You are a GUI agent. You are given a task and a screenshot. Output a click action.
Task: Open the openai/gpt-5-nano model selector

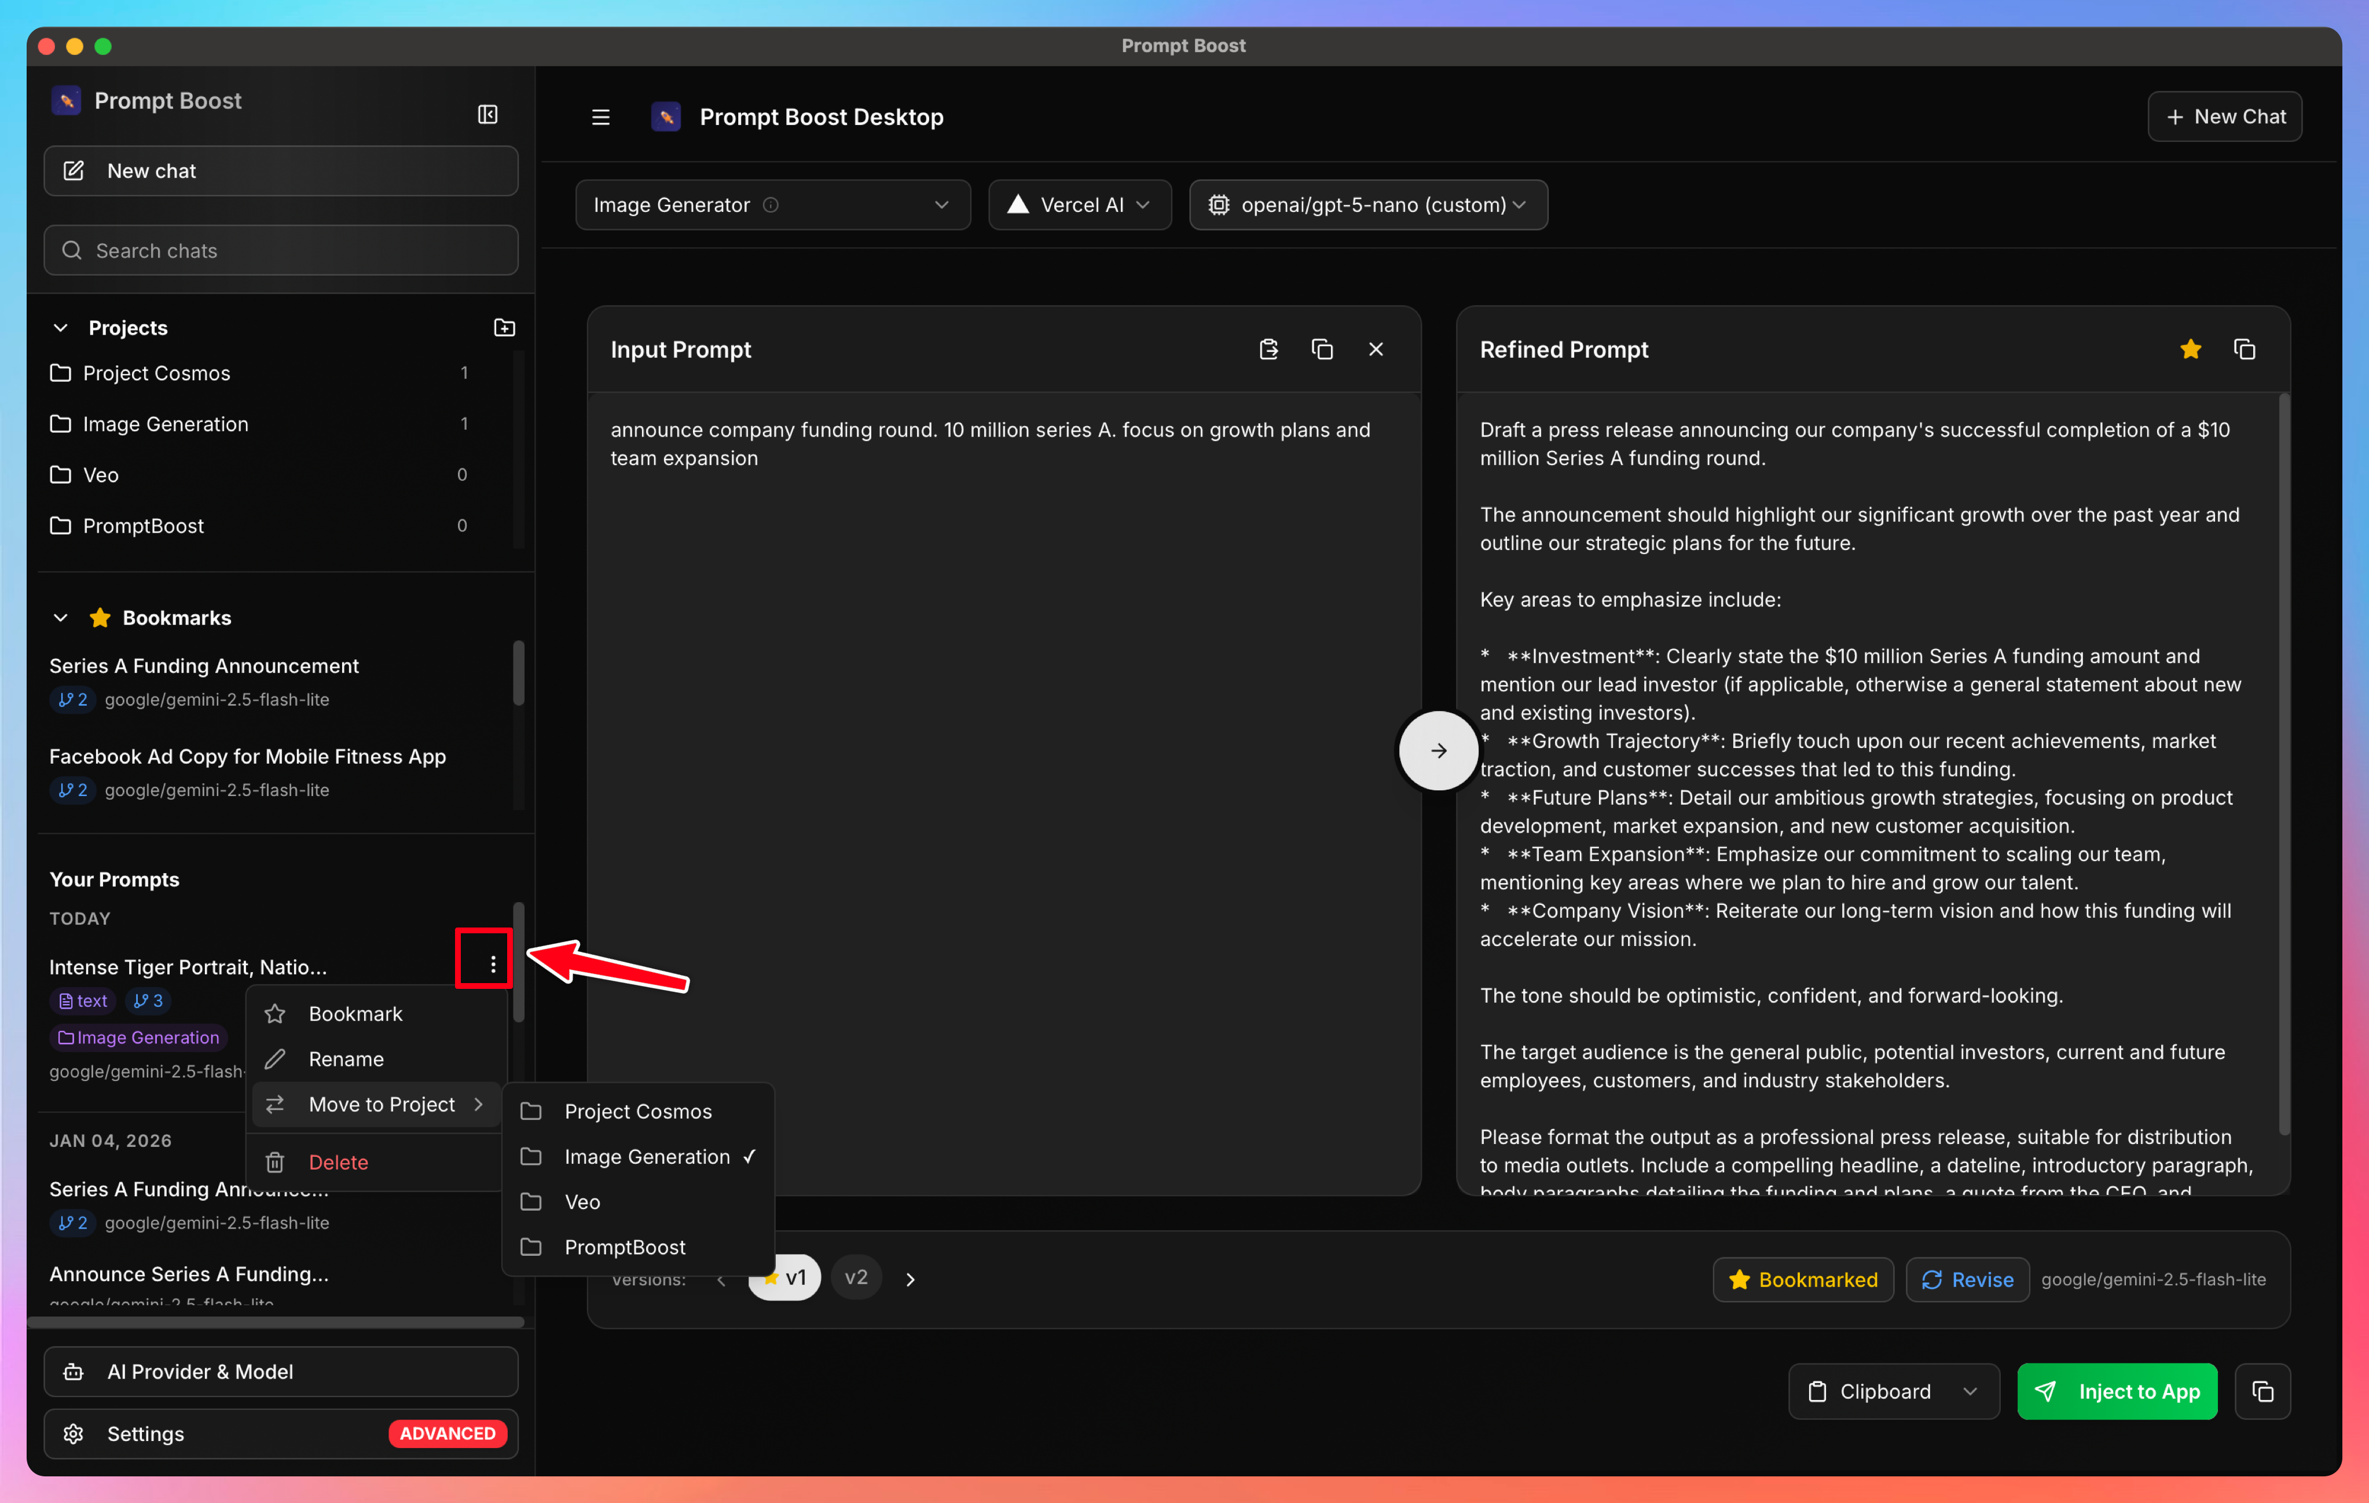(1369, 204)
